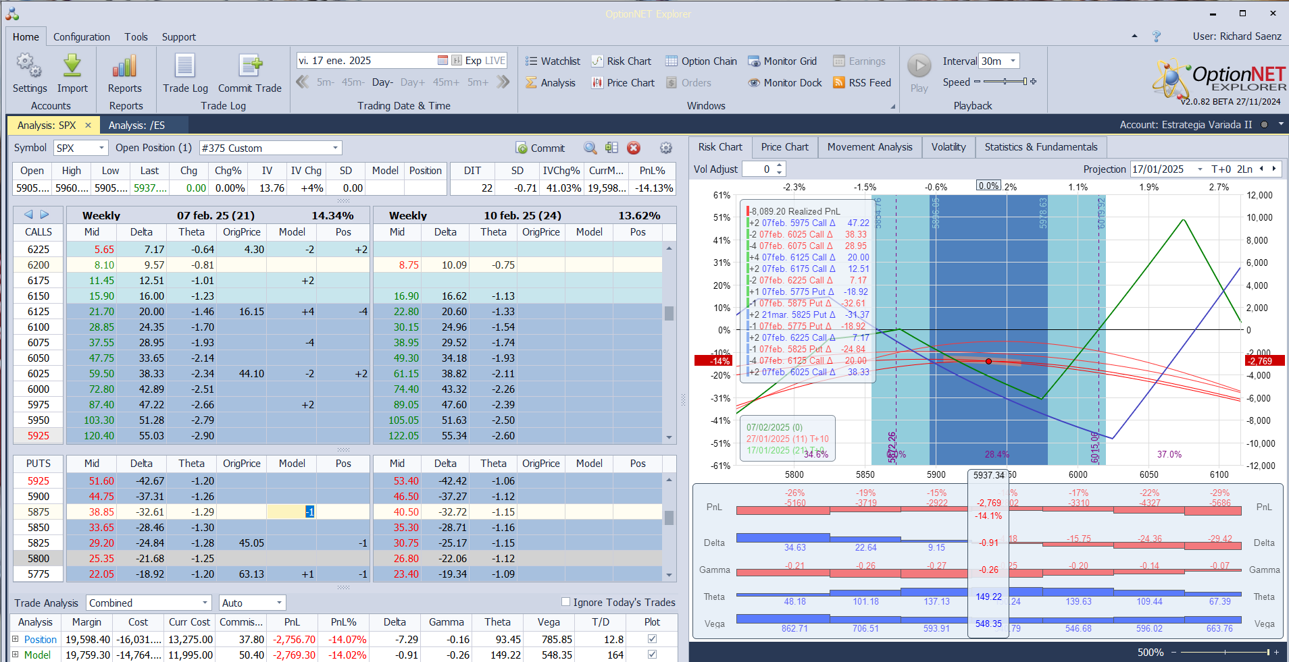Uncheck the Plot checkbox for the Model row
Screen dimensions: 1289x662
pyautogui.click(x=652, y=654)
